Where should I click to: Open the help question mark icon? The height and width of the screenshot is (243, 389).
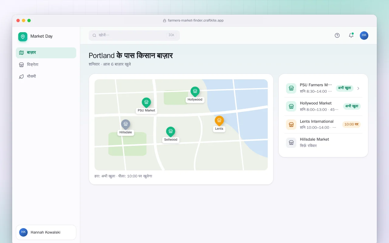tap(337, 35)
